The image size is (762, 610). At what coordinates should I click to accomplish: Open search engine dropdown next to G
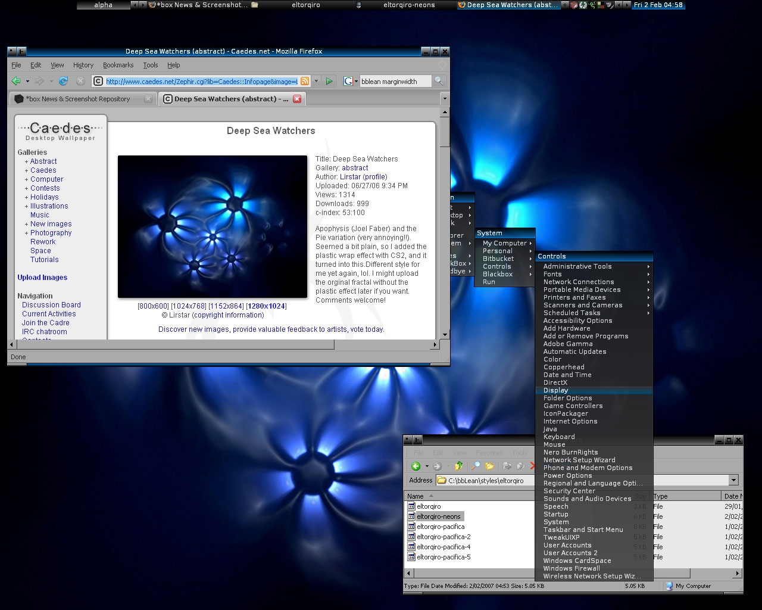click(x=355, y=81)
